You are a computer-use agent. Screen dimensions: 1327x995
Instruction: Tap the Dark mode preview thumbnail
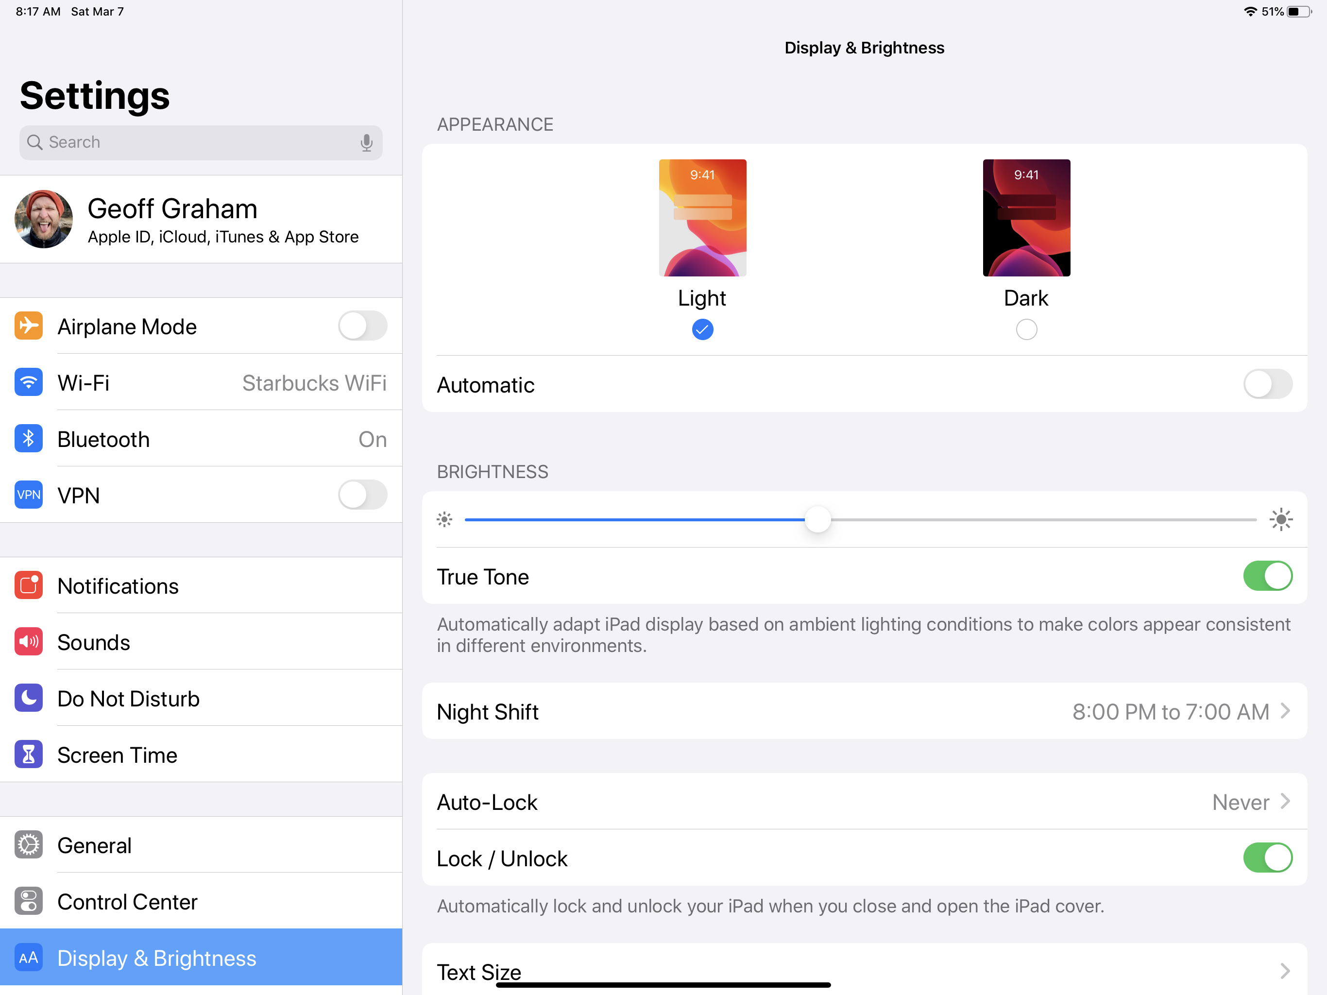click(x=1026, y=218)
